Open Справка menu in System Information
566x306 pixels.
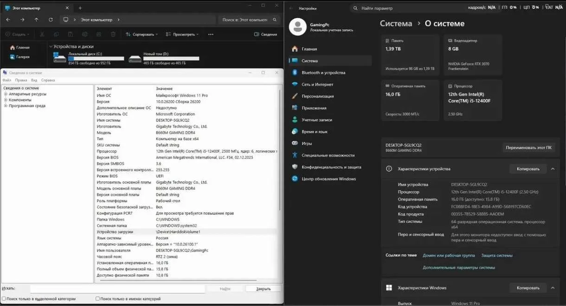point(48,80)
